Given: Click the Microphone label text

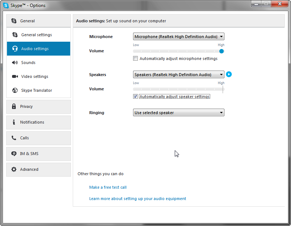Looking at the screenshot, I should click(101, 37).
